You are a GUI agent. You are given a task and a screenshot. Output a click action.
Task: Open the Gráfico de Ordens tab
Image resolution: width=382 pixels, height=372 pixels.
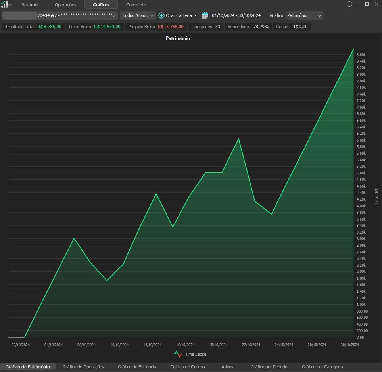click(188, 367)
